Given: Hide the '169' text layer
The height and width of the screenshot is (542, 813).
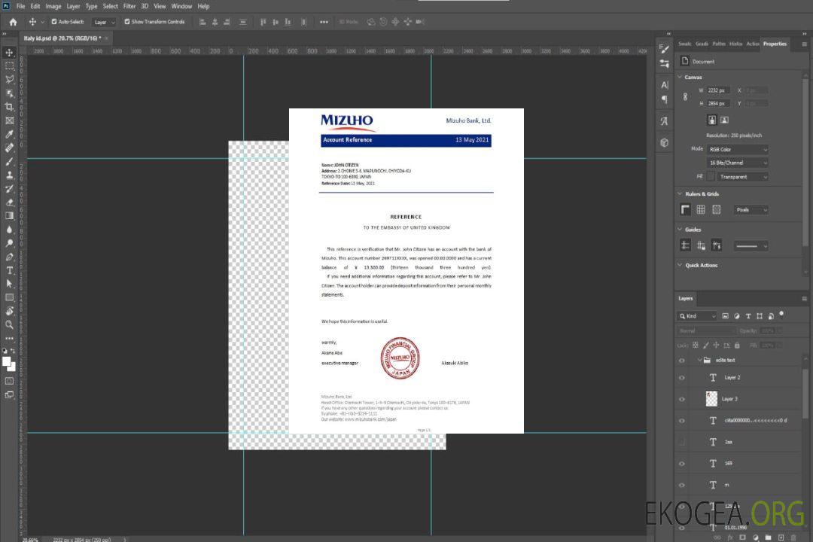Looking at the screenshot, I should (x=682, y=464).
